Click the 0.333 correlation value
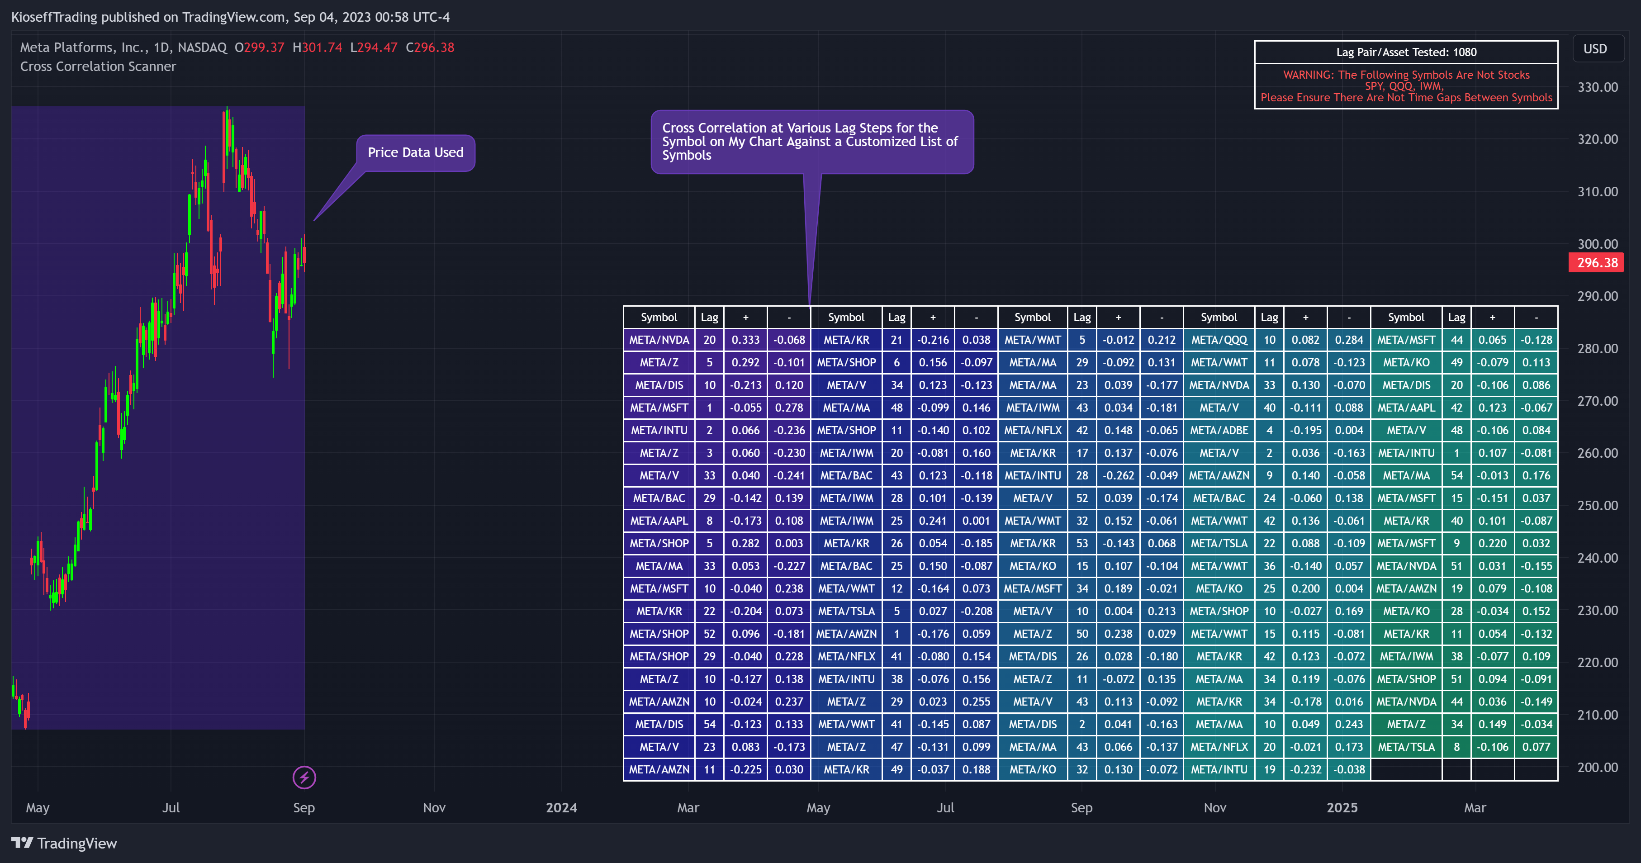1641x863 pixels. 745,340
